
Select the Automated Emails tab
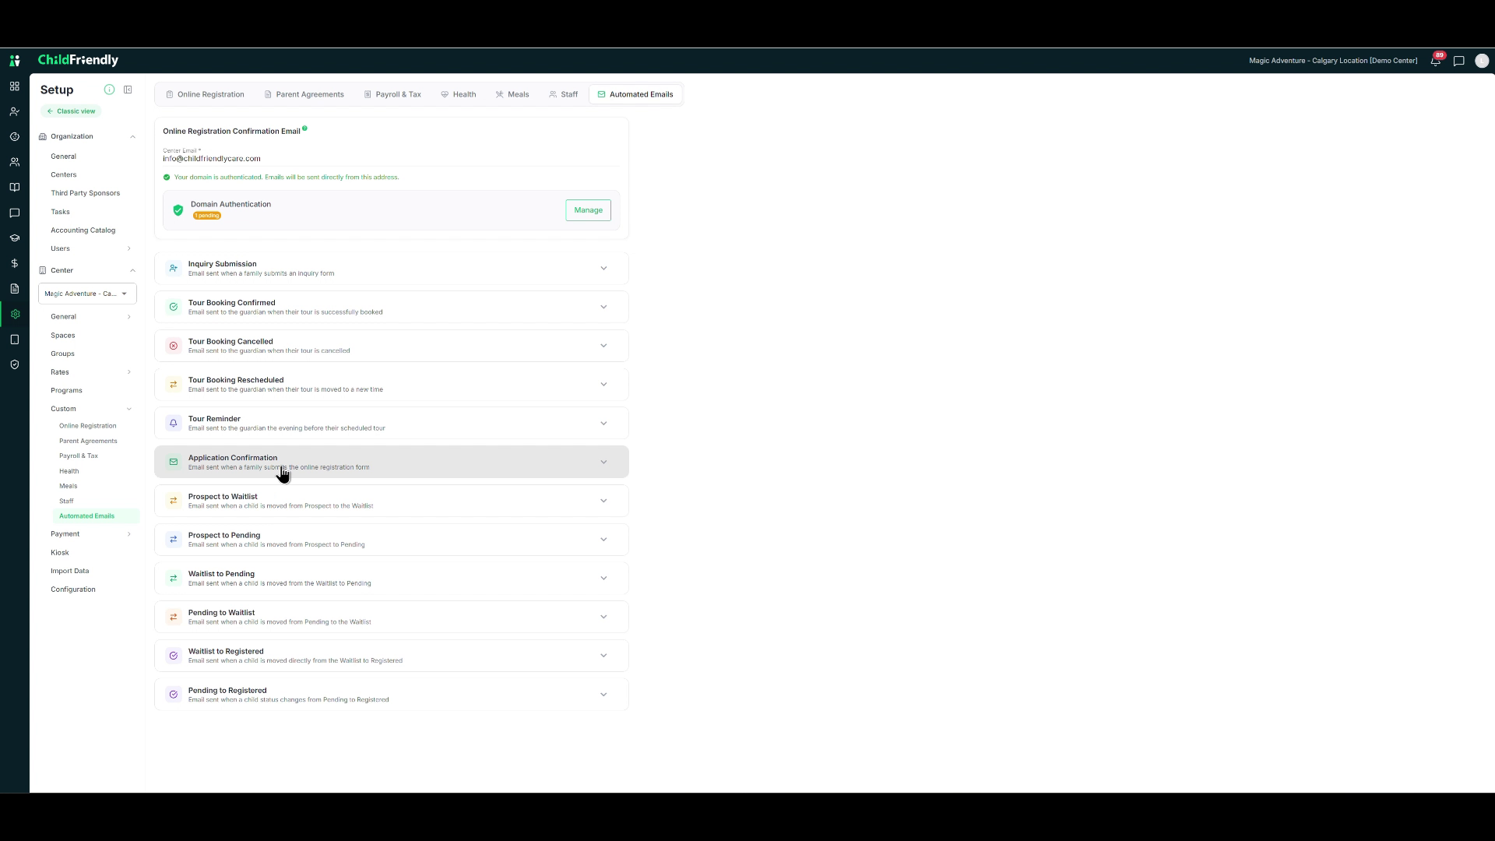pos(635,94)
